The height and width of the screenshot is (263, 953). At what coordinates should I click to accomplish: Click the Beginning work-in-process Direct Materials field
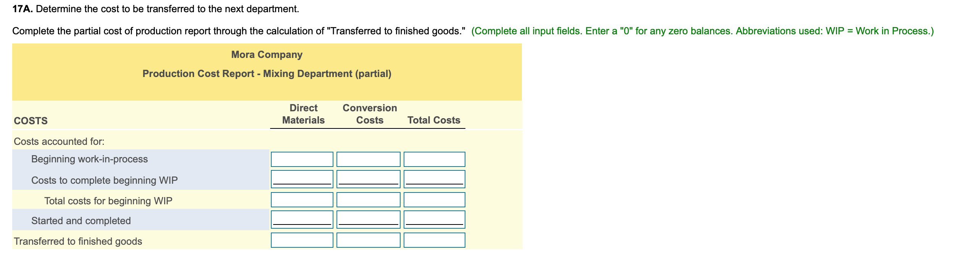pyautogui.click(x=301, y=159)
